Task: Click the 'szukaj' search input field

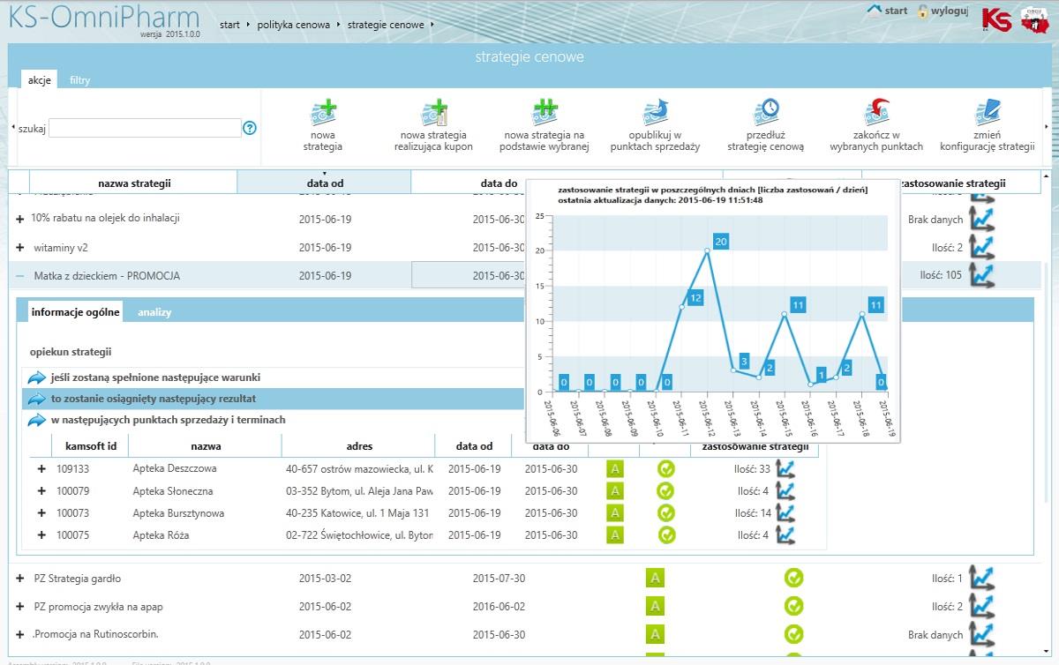Action: [145, 128]
